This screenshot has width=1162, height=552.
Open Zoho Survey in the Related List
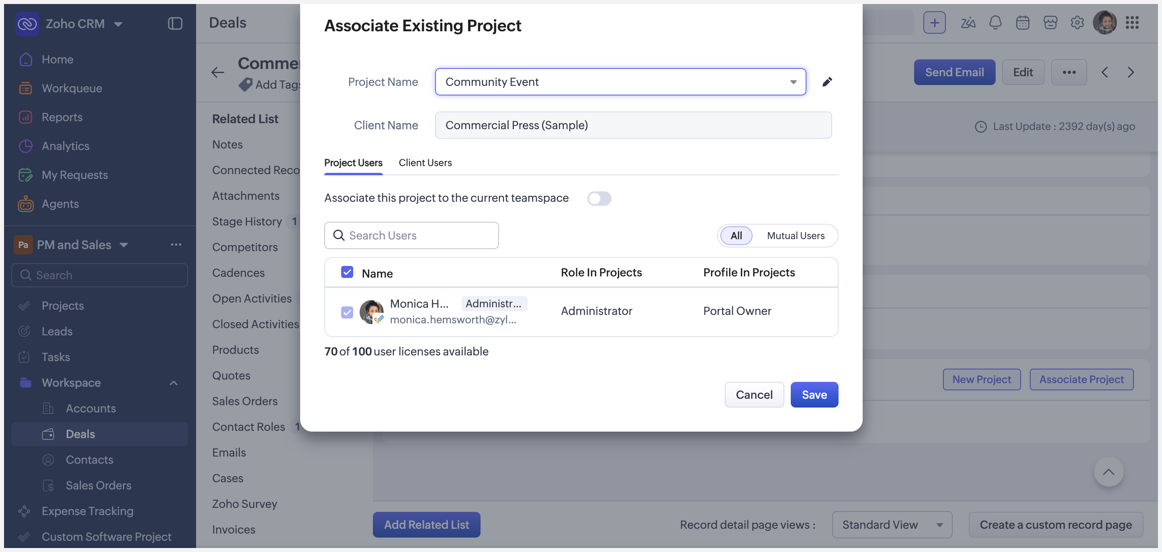coord(244,503)
